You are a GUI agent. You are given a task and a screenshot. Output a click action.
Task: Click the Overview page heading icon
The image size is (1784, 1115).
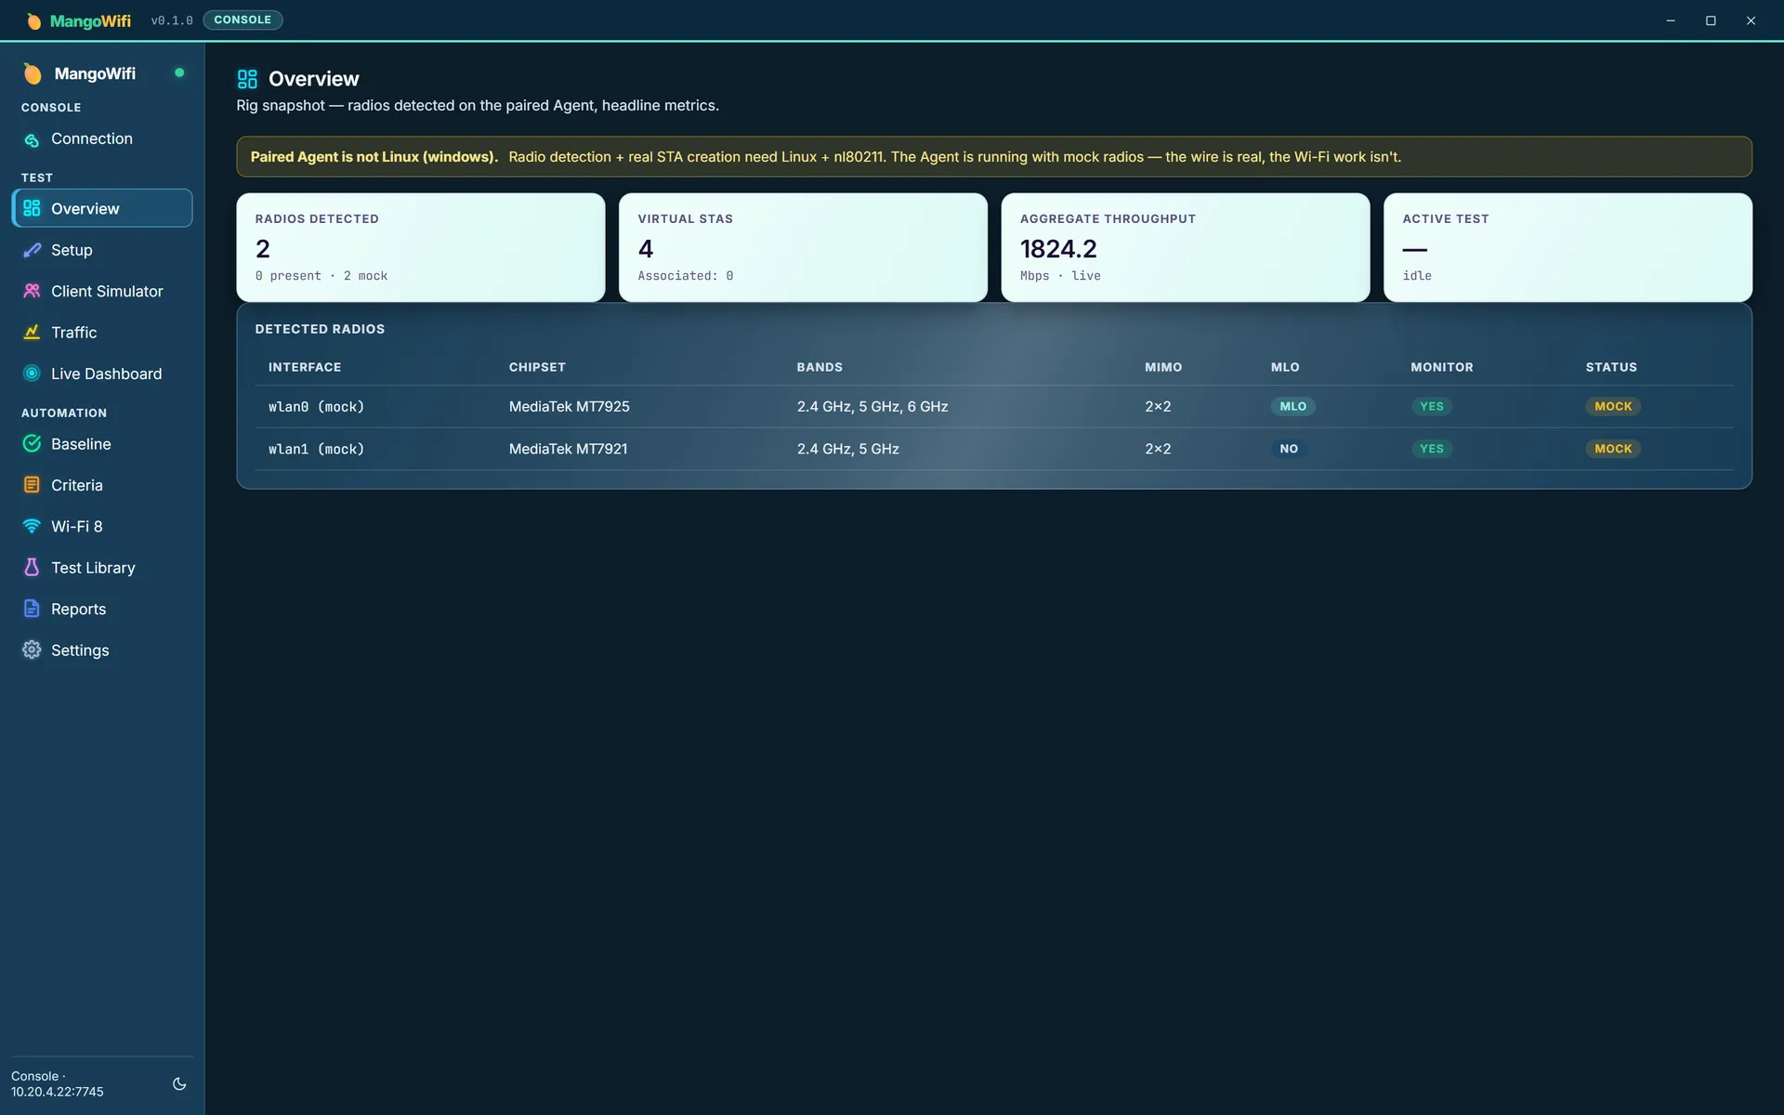(x=247, y=79)
